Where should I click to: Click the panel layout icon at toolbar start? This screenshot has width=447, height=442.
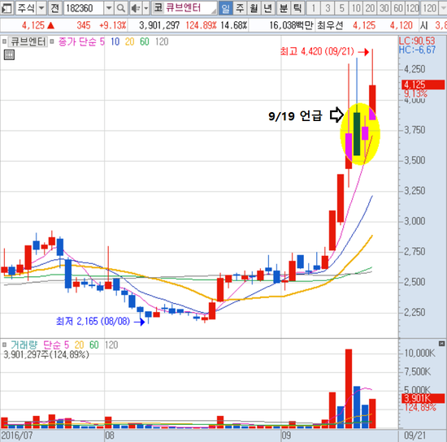pos(7,8)
